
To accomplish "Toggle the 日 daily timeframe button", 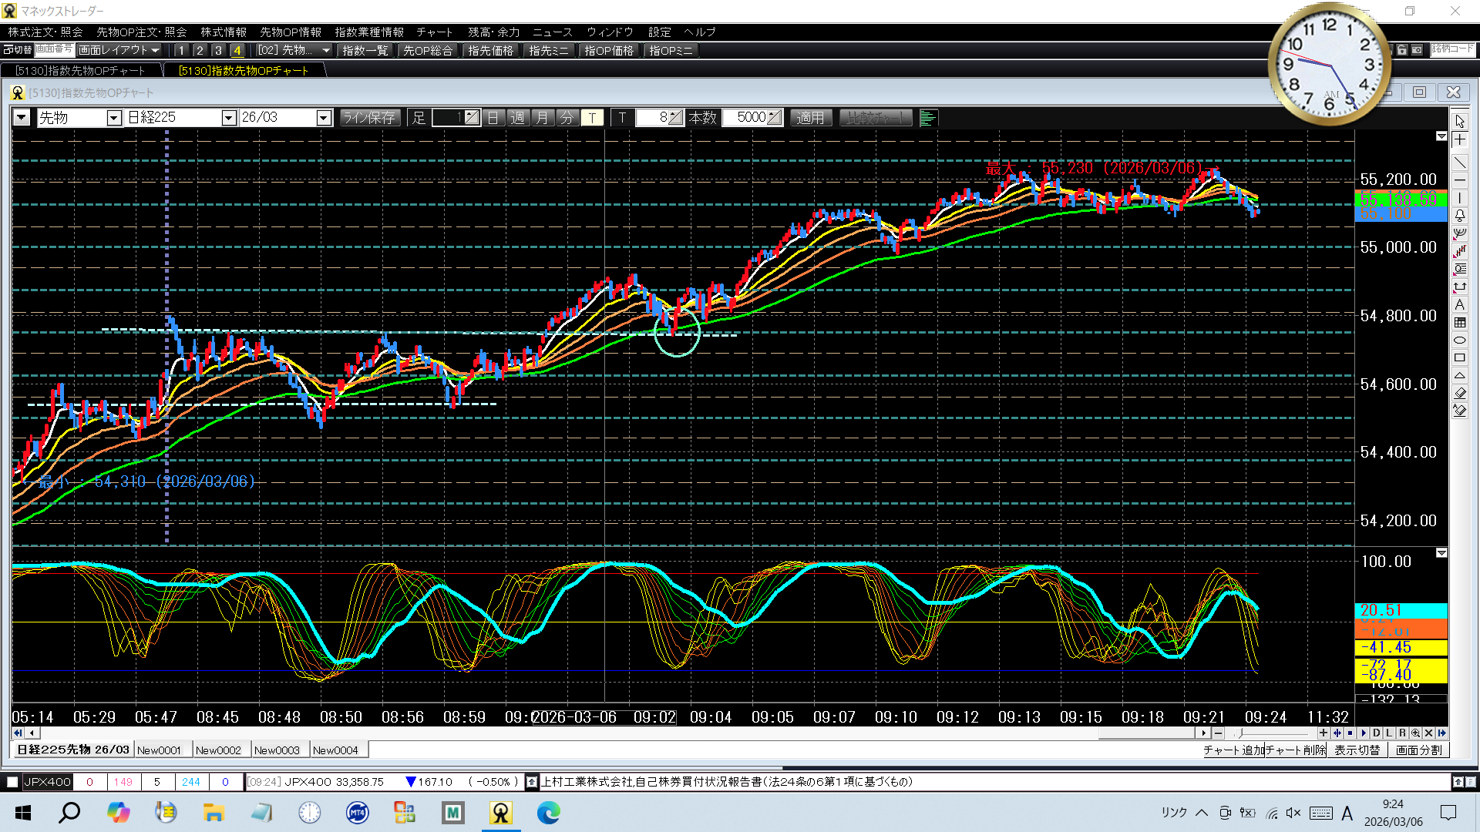I will [493, 118].
